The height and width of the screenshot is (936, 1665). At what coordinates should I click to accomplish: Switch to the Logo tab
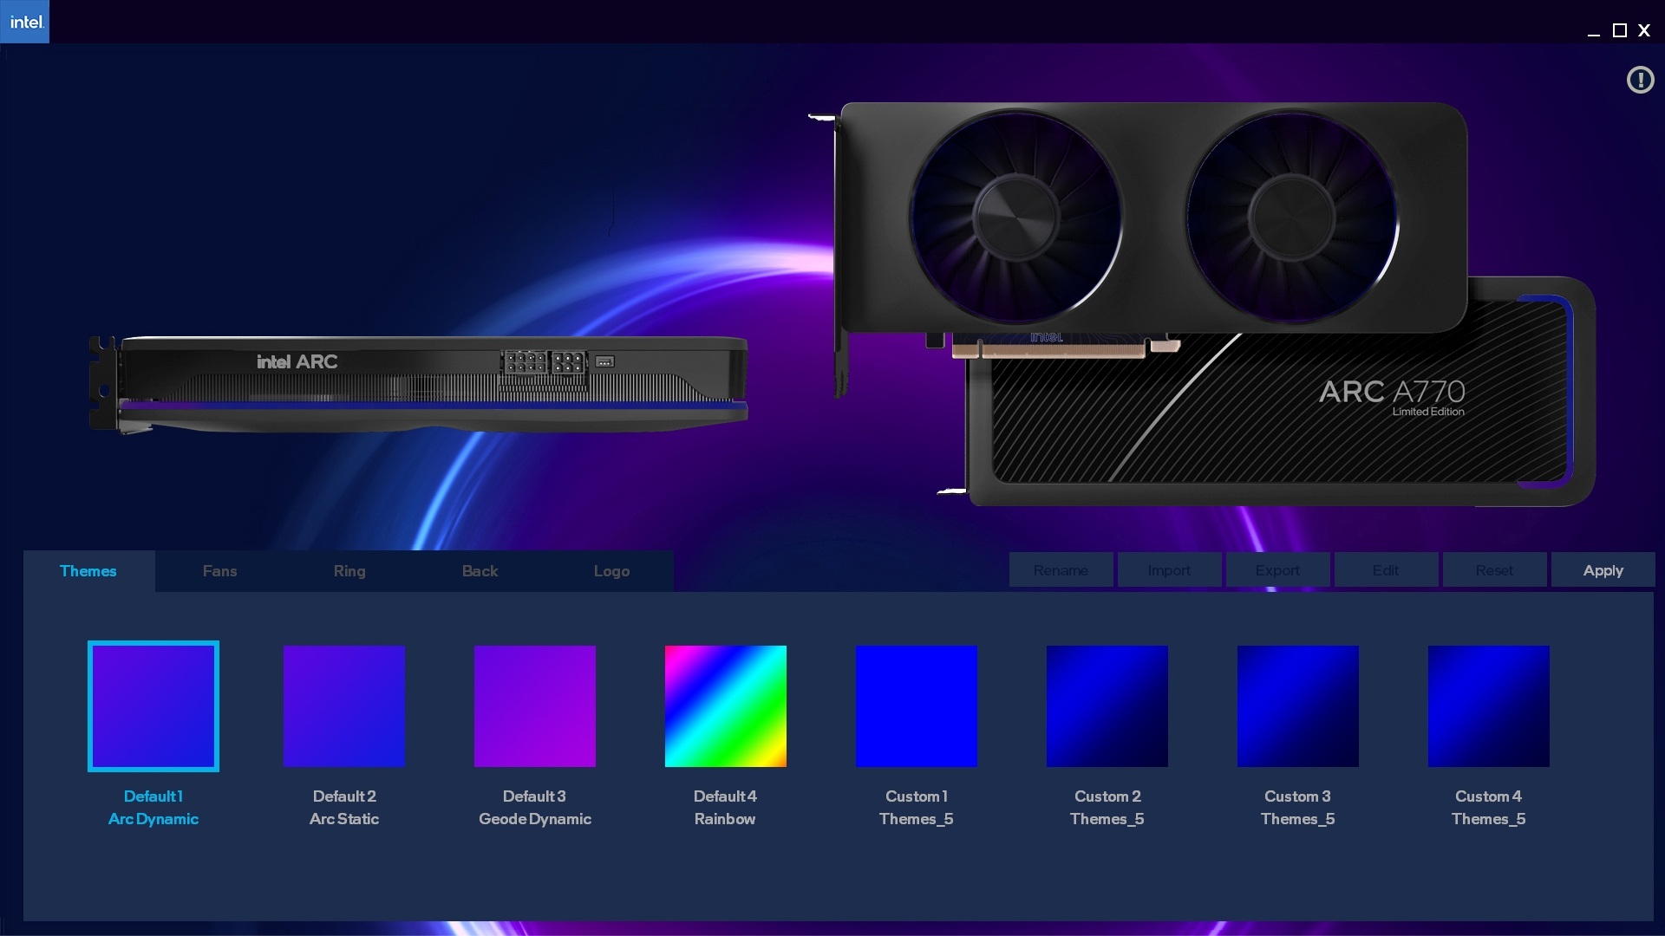[x=611, y=571]
